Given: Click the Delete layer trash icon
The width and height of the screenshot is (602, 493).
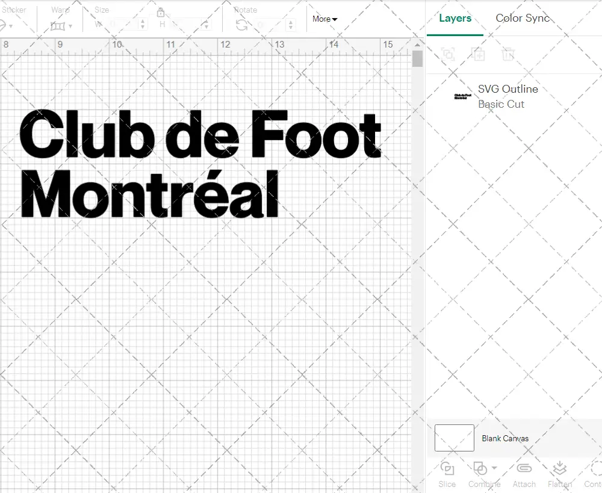Looking at the screenshot, I should pos(509,54).
